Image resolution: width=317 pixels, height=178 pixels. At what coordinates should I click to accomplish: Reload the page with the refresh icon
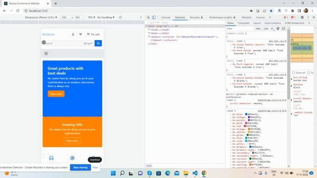point(18,11)
